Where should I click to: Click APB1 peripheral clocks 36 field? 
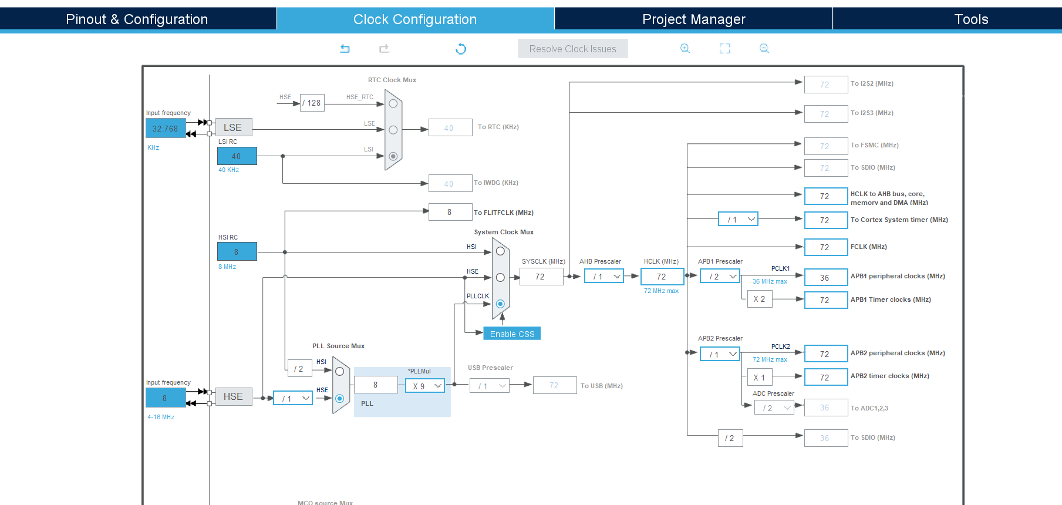pos(826,277)
